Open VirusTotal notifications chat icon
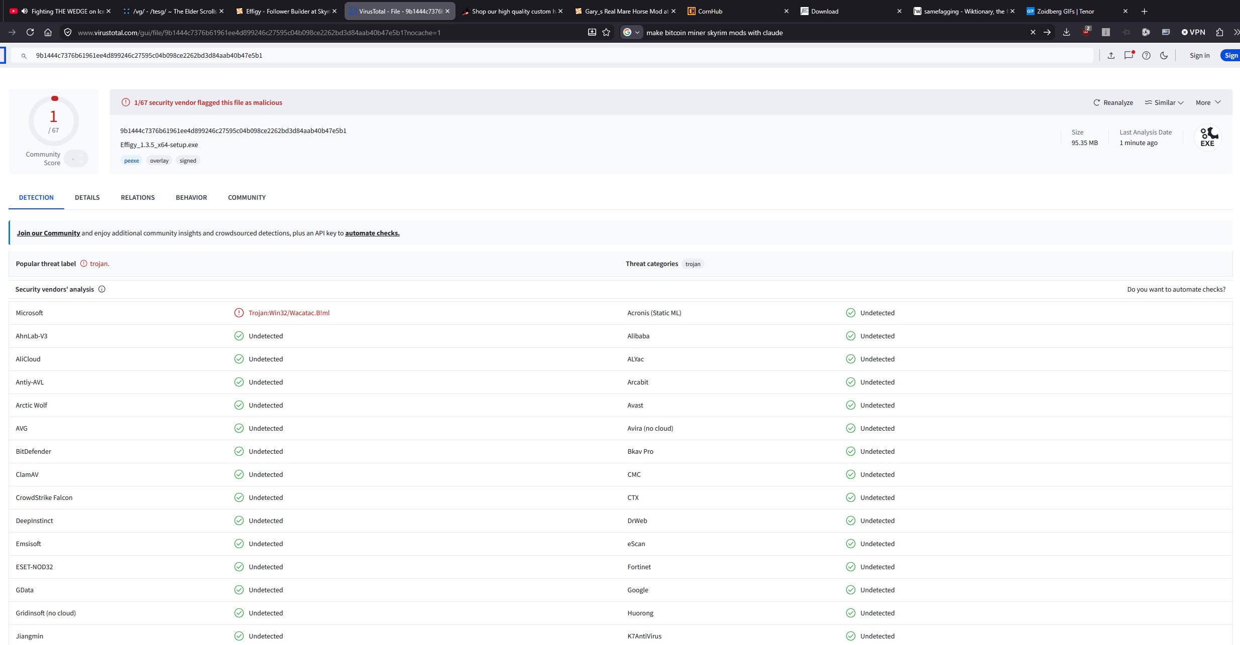Viewport: 1240px width, 645px height. point(1129,55)
